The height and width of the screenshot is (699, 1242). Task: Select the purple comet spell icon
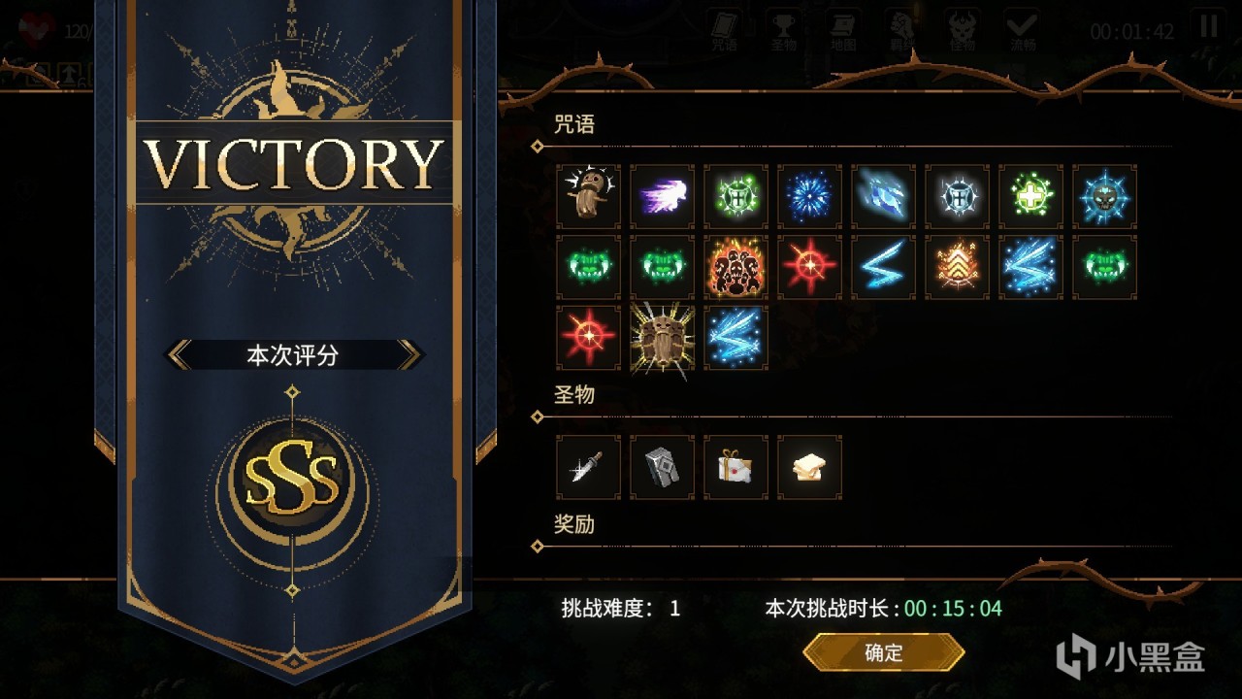[663, 197]
